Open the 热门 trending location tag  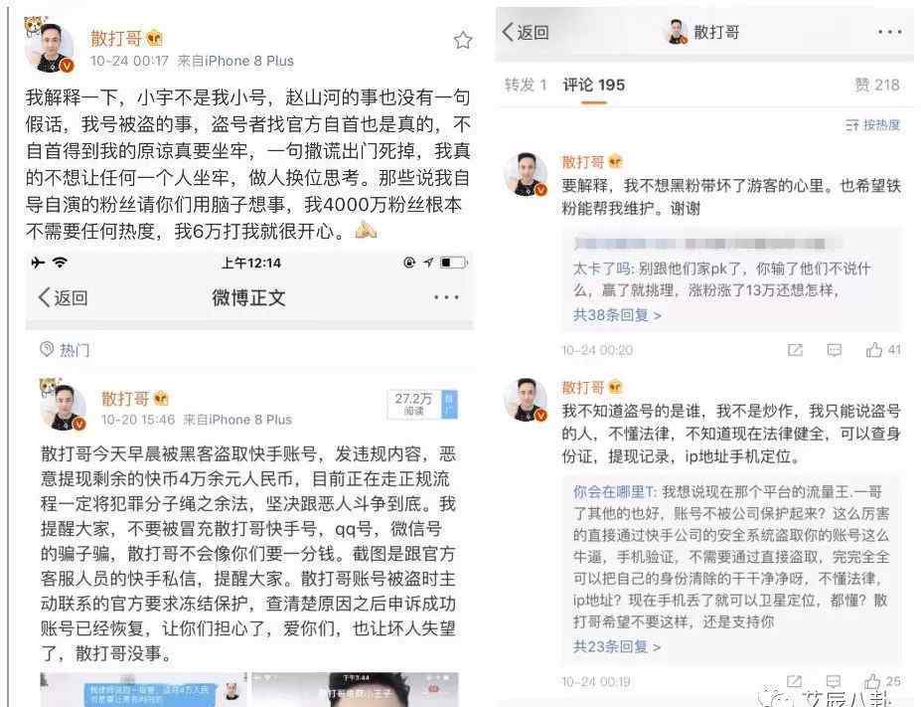(x=65, y=350)
